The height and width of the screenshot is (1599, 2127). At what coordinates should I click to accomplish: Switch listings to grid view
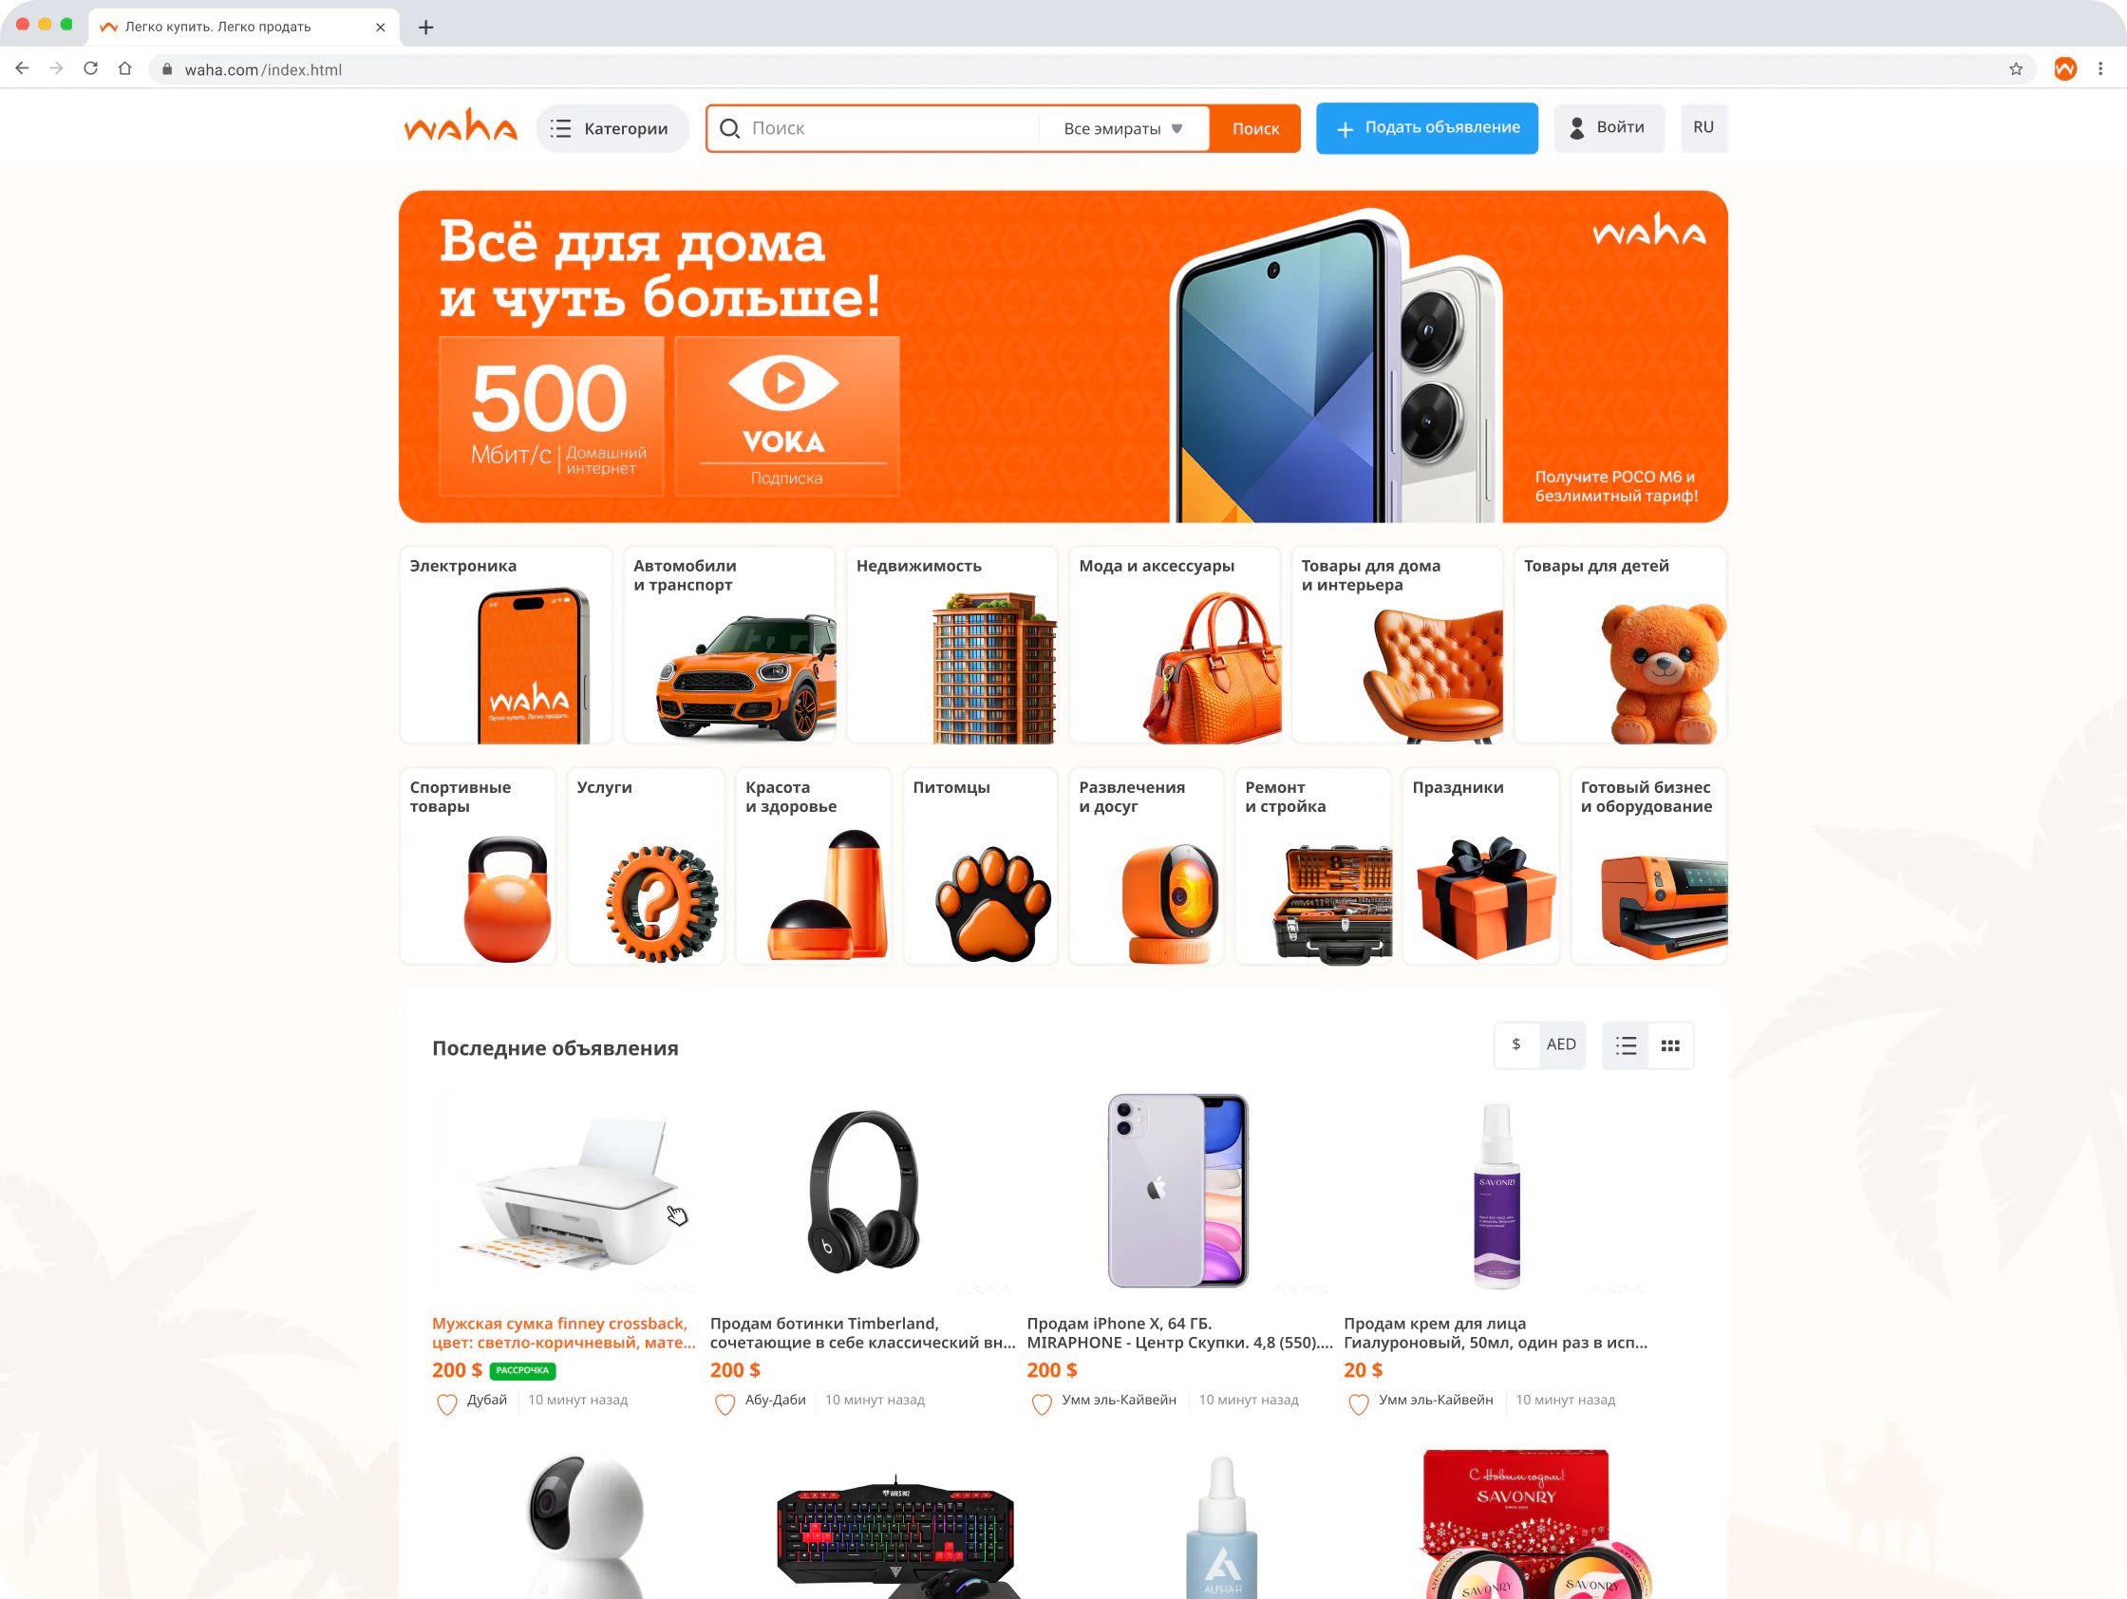[1670, 1045]
